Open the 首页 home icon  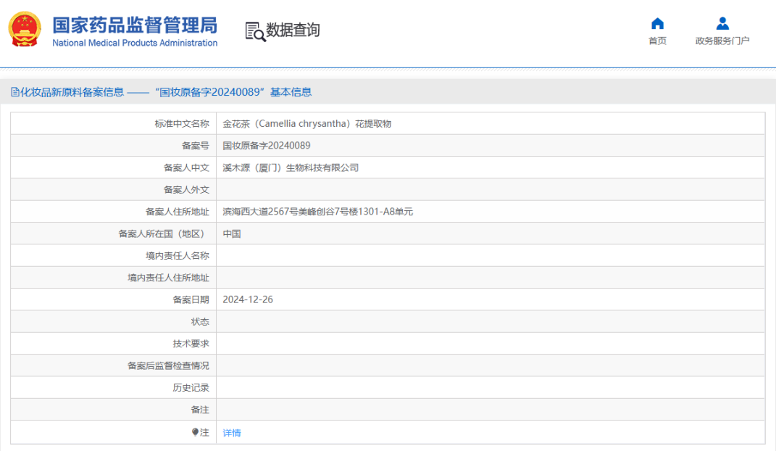pyautogui.click(x=657, y=23)
